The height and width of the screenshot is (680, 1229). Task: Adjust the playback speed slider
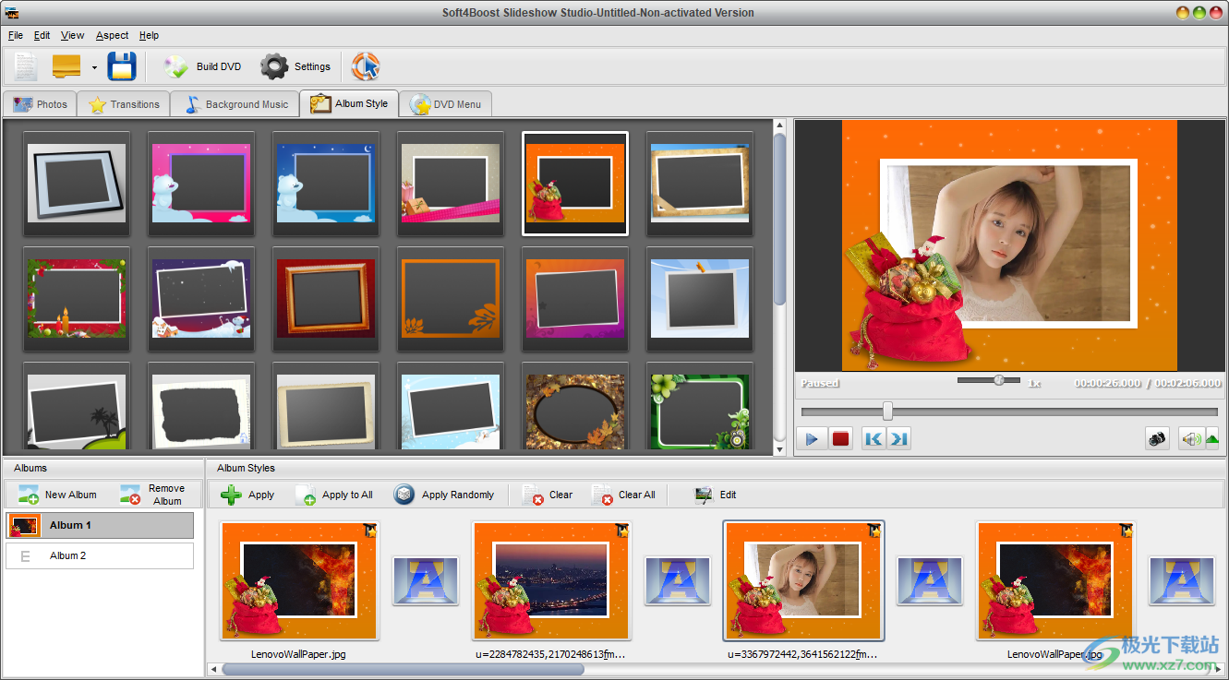[x=998, y=379]
